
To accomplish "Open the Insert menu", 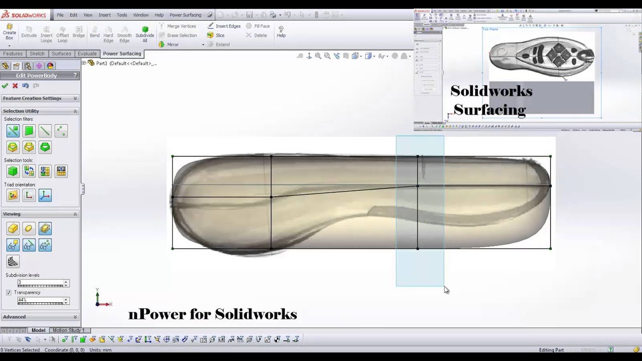I will (104, 15).
